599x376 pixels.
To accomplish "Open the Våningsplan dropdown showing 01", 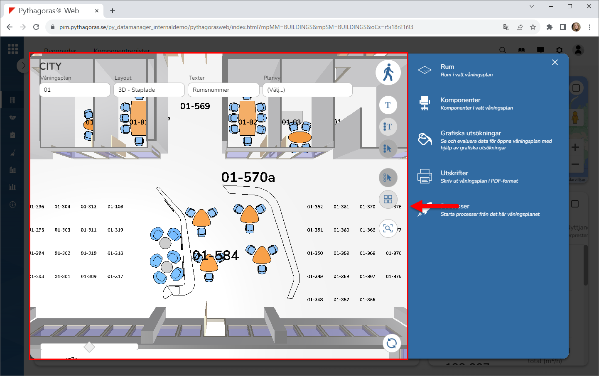I will [x=75, y=90].
